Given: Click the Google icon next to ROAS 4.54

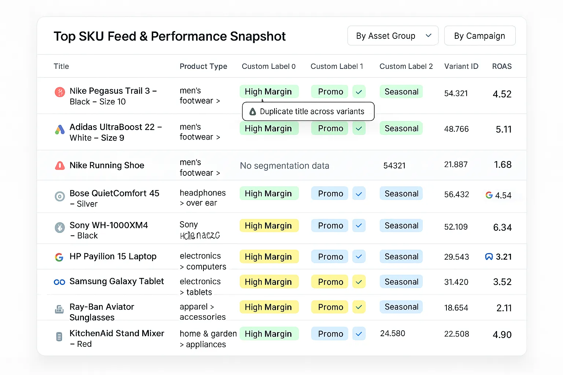Looking at the screenshot, I should click(489, 195).
